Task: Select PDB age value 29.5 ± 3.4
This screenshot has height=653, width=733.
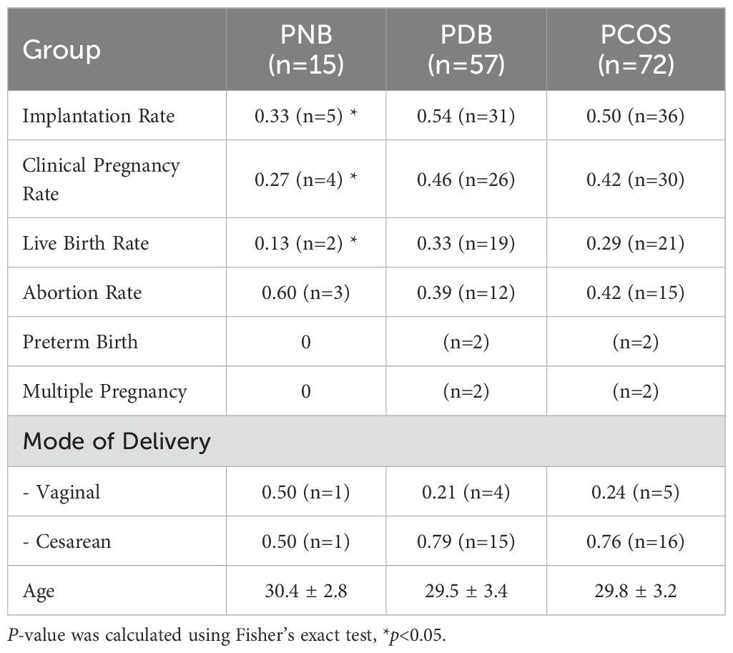Action: [466, 591]
